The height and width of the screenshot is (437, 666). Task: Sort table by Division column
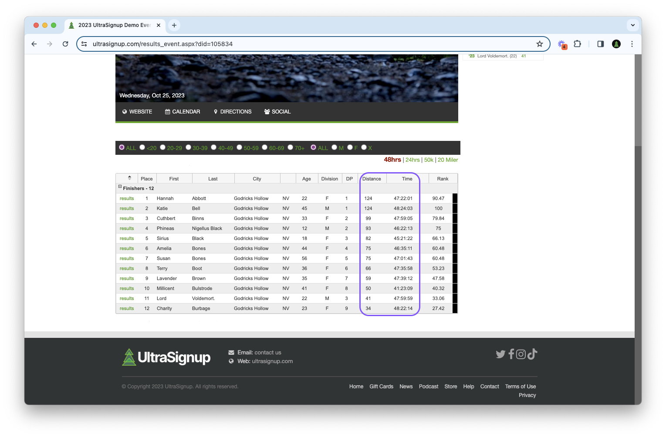point(330,179)
